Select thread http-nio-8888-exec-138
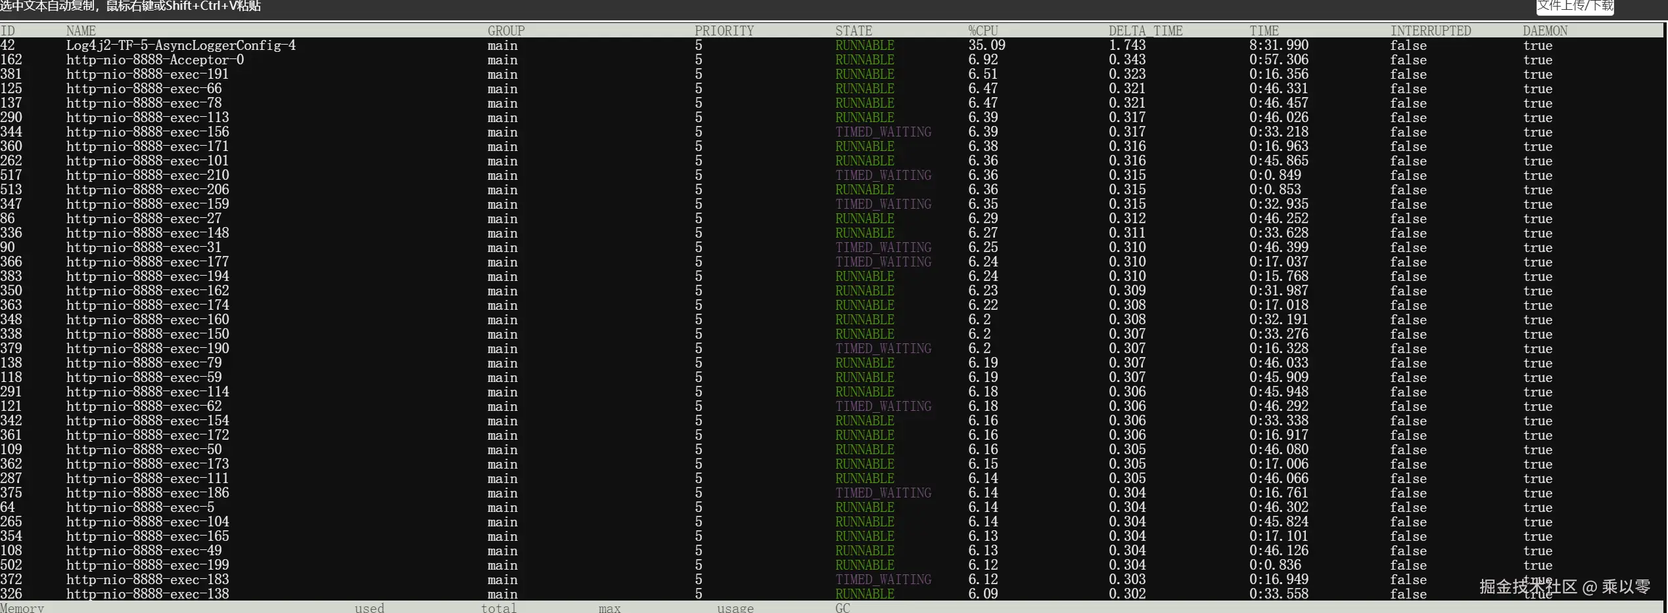Image resolution: width=1668 pixels, height=613 pixels. 147,594
